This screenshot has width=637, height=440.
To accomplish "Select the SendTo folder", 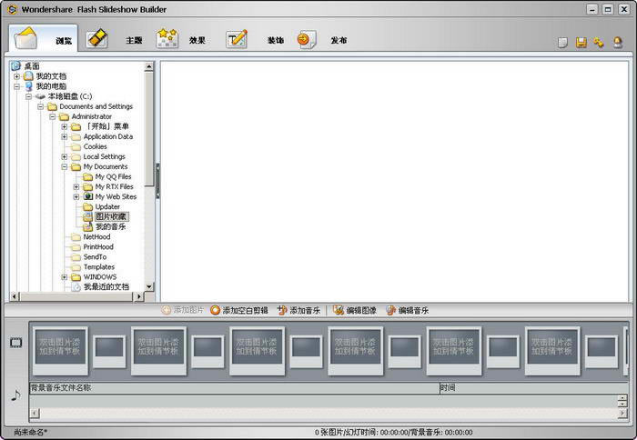I will tap(95, 257).
